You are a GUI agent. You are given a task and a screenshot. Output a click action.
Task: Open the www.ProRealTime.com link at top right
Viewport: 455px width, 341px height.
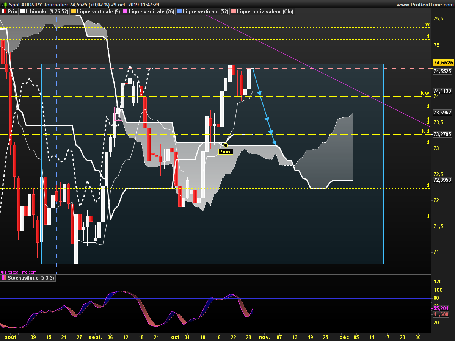[425, 5]
